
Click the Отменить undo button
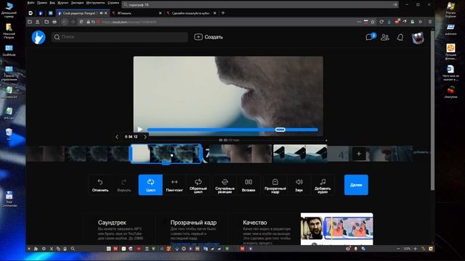100,185
